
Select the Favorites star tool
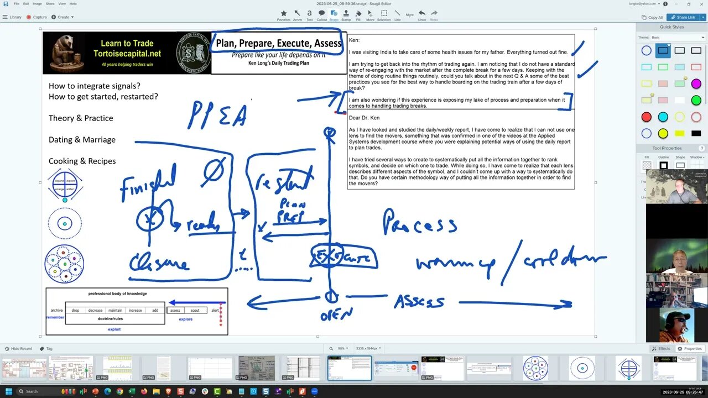tap(284, 15)
